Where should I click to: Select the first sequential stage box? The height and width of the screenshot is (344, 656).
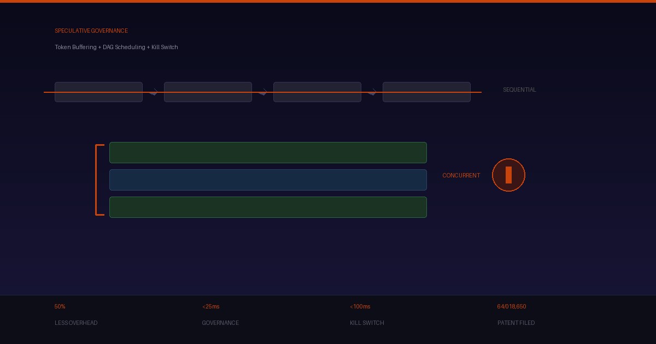98,92
